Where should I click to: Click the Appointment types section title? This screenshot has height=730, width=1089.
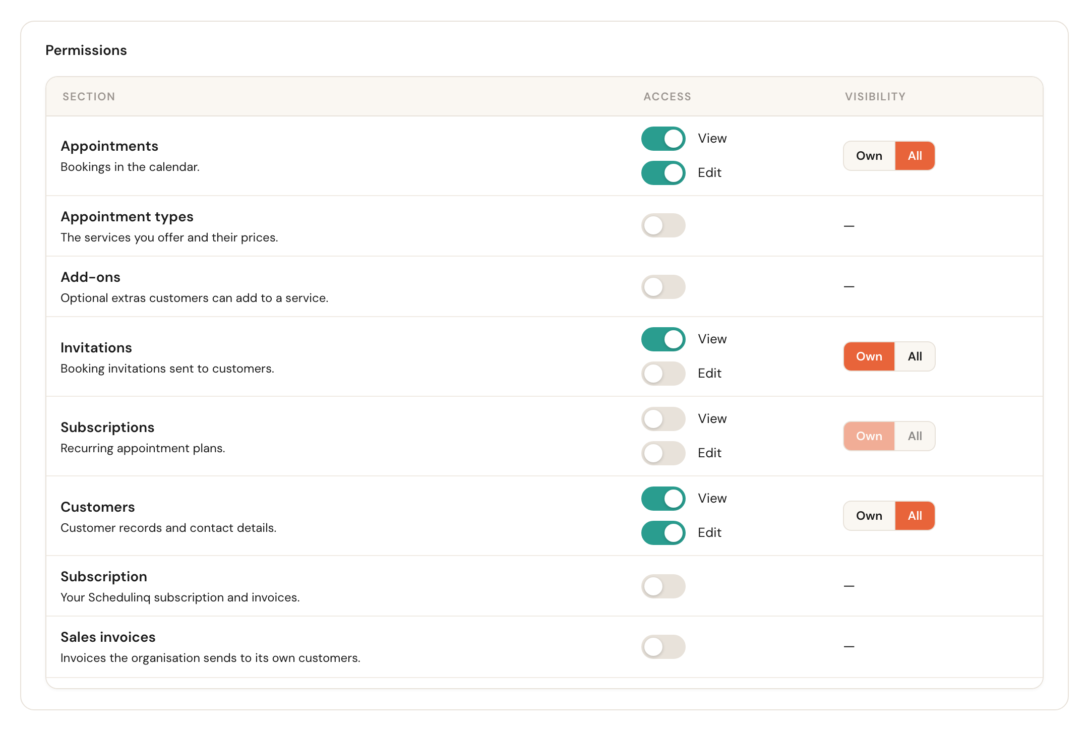point(127,217)
